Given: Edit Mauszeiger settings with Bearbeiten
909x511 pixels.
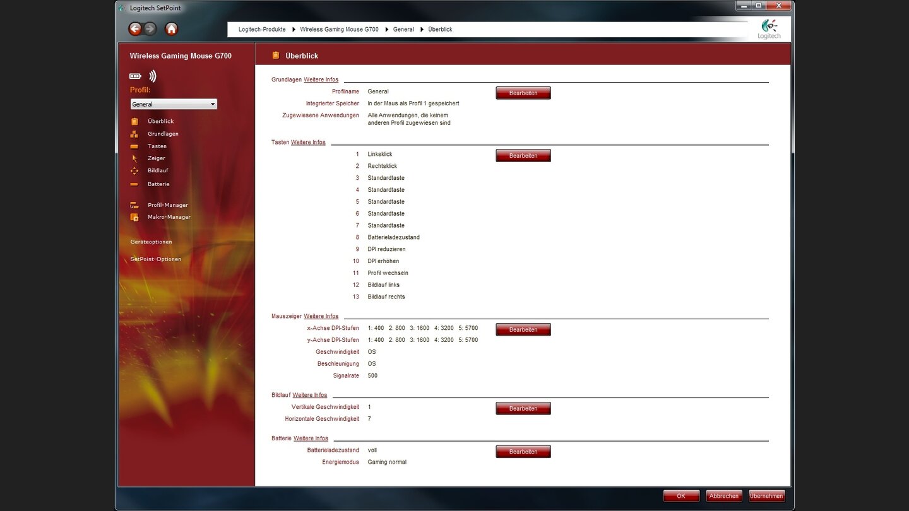Looking at the screenshot, I should [x=523, y=330].
